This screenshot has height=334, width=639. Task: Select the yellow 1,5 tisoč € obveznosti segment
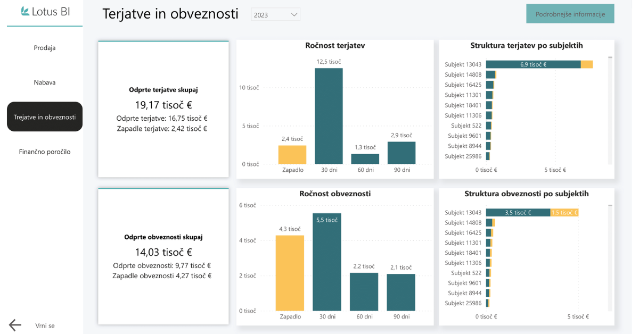tap(564, 213)
